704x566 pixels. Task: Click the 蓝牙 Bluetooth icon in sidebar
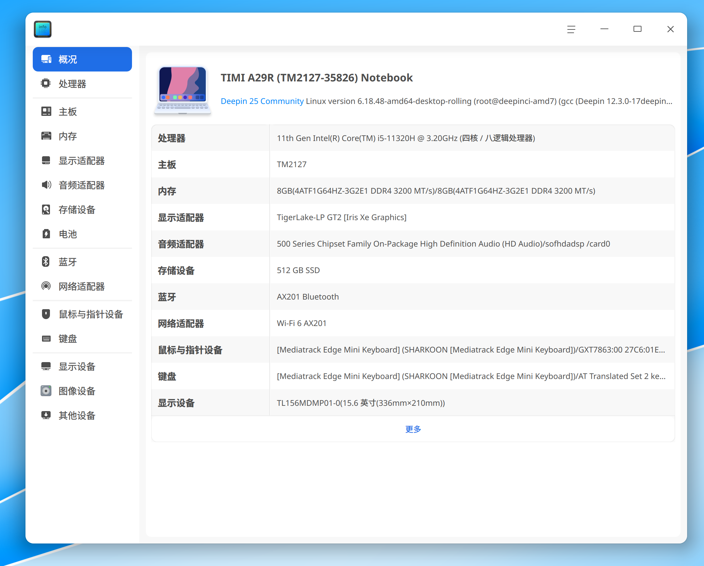coord(46,262)
